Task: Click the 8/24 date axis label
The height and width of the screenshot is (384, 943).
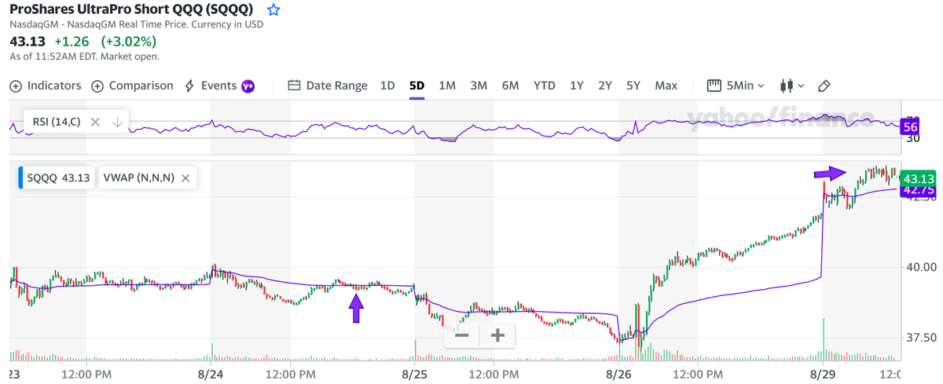Action: click(211, 374)
